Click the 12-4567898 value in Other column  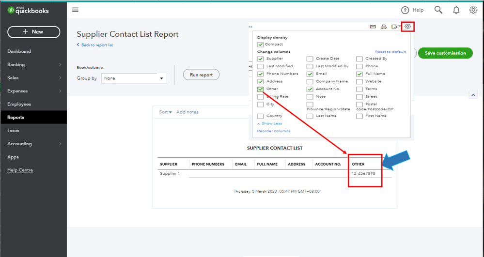point(363,173)
